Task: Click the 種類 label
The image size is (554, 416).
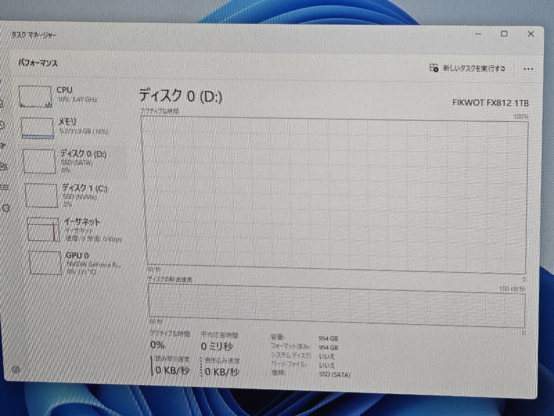Action: tap(278, 373)
